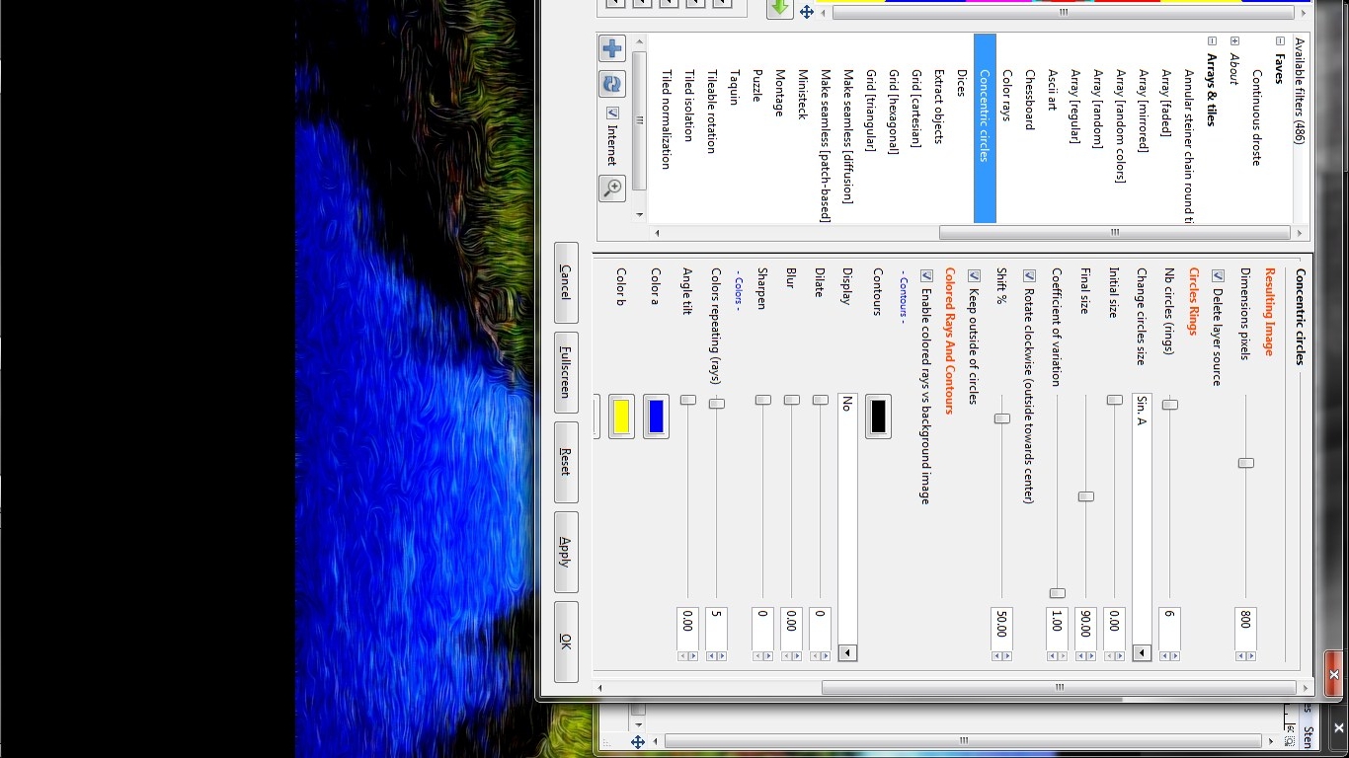Image resolution: width=1349 pixels, height=758 pixels.
Task: Select the Tileable rotation filter
Action: (x=712, y=111)
